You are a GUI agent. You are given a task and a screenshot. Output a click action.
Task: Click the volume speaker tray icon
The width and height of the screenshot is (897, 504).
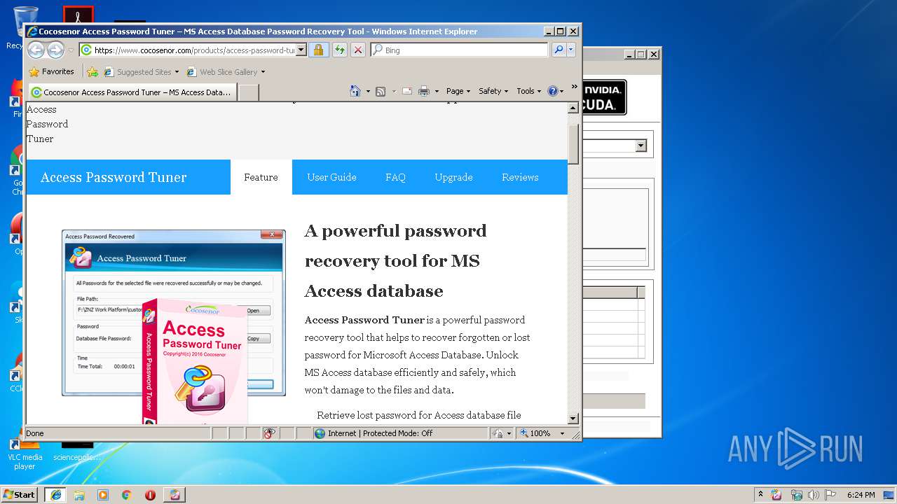pos(814,495)
